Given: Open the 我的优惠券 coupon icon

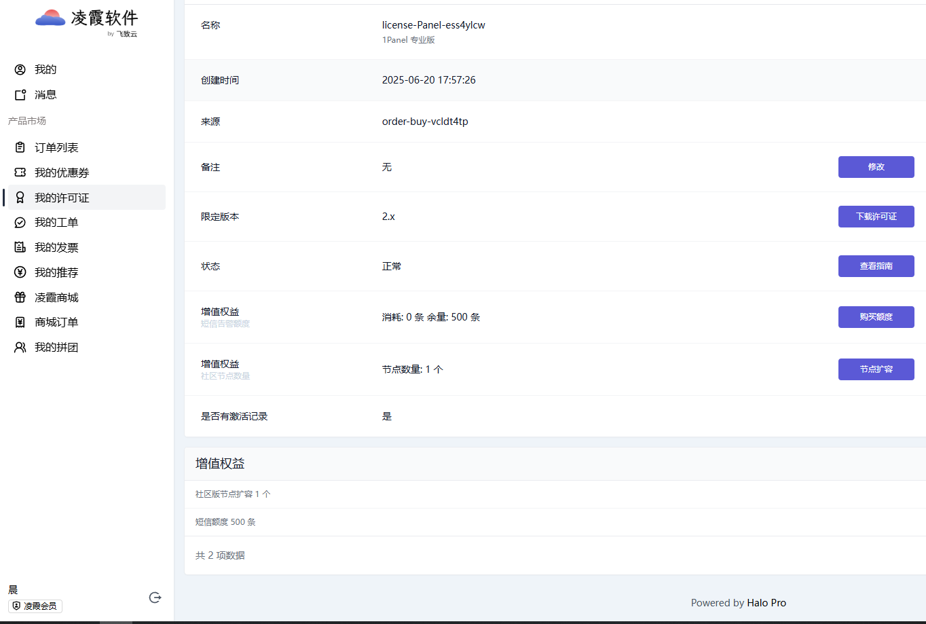Looking at the screenshot, I should pos(20,173).
